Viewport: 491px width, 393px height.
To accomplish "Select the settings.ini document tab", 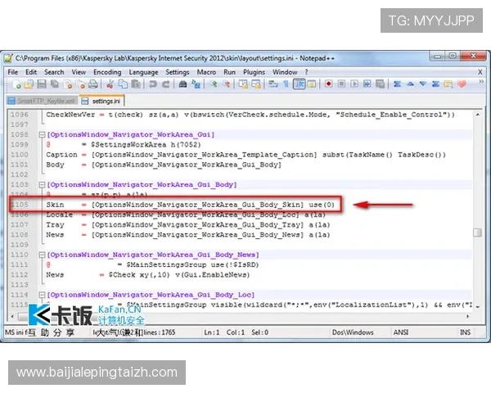I will (105, 101).
